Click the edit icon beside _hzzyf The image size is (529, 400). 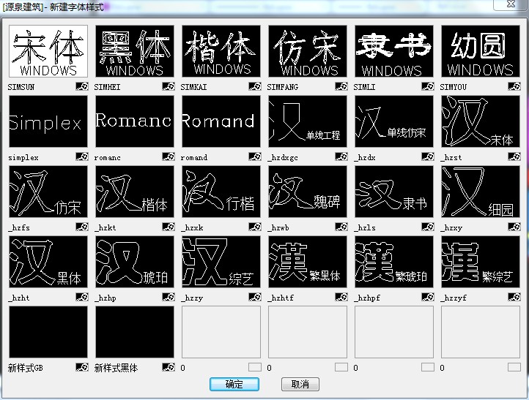pos(514,297)
